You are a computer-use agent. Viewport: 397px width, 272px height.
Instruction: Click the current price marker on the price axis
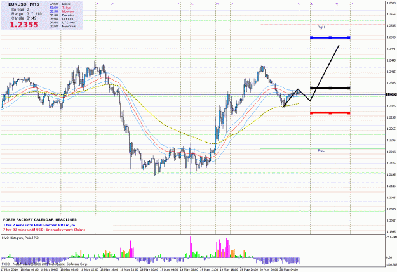point(391,94)
